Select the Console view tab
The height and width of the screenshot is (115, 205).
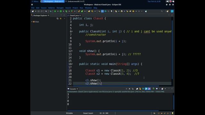[73, 89]
